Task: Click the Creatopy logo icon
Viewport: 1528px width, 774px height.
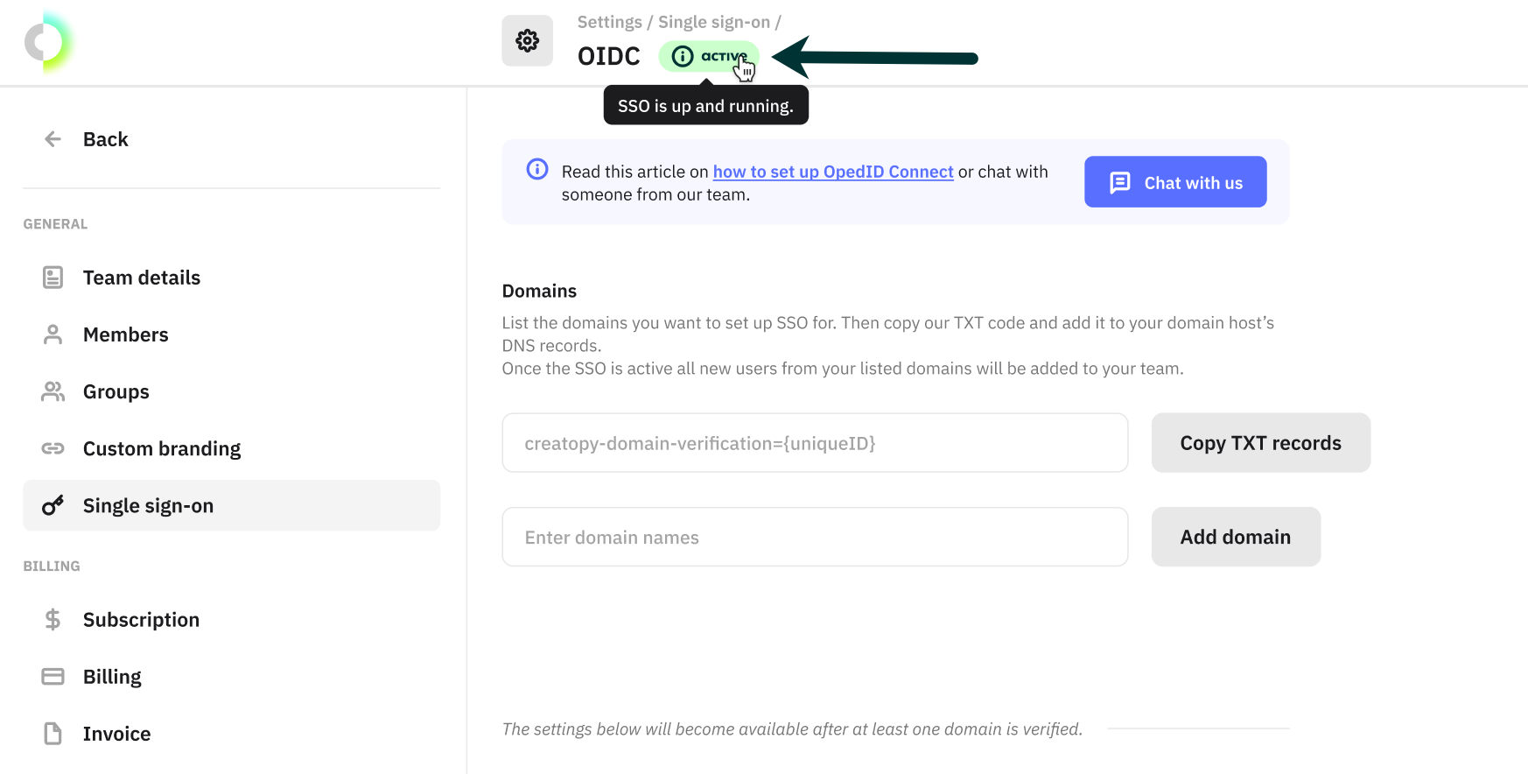Action: pos(48,41)
